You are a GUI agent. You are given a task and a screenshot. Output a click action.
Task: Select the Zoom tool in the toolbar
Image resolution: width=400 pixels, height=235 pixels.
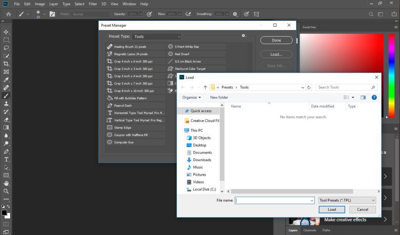pyautogui.click(x=6, y=191)
